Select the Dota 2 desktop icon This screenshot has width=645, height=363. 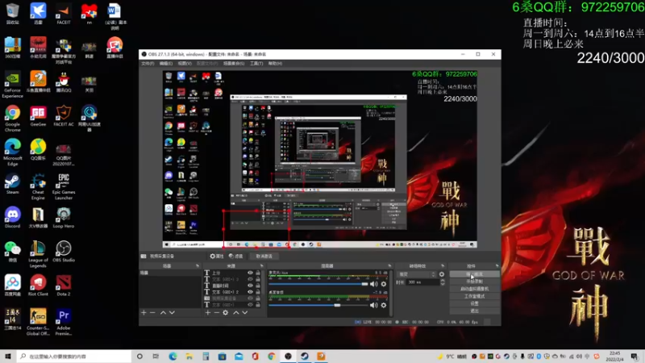64,286
